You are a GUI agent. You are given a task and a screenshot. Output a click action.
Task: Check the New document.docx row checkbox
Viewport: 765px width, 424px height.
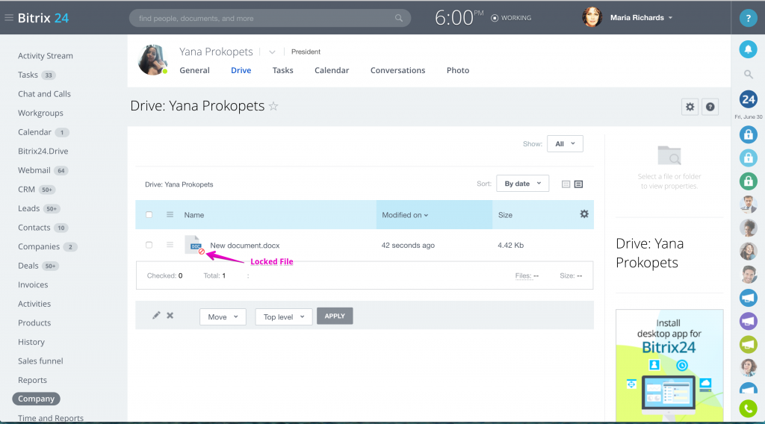[149, 245]
